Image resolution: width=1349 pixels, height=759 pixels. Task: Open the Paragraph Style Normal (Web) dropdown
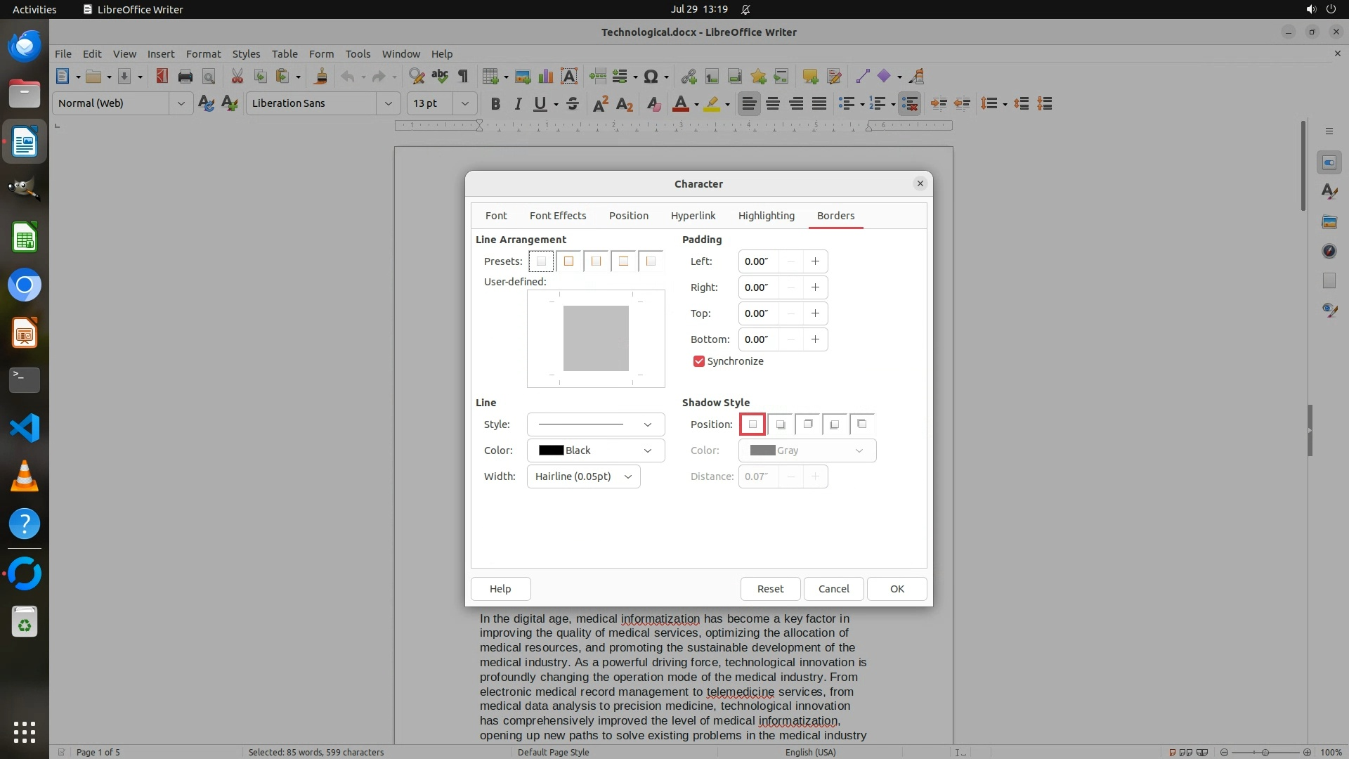(181, 103)
